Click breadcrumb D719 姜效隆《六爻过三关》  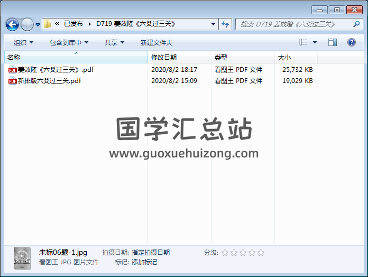coord(136,24)
